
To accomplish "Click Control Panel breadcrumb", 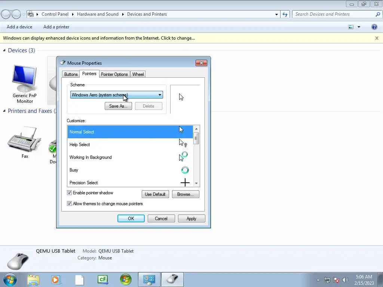I will [55, 14].
